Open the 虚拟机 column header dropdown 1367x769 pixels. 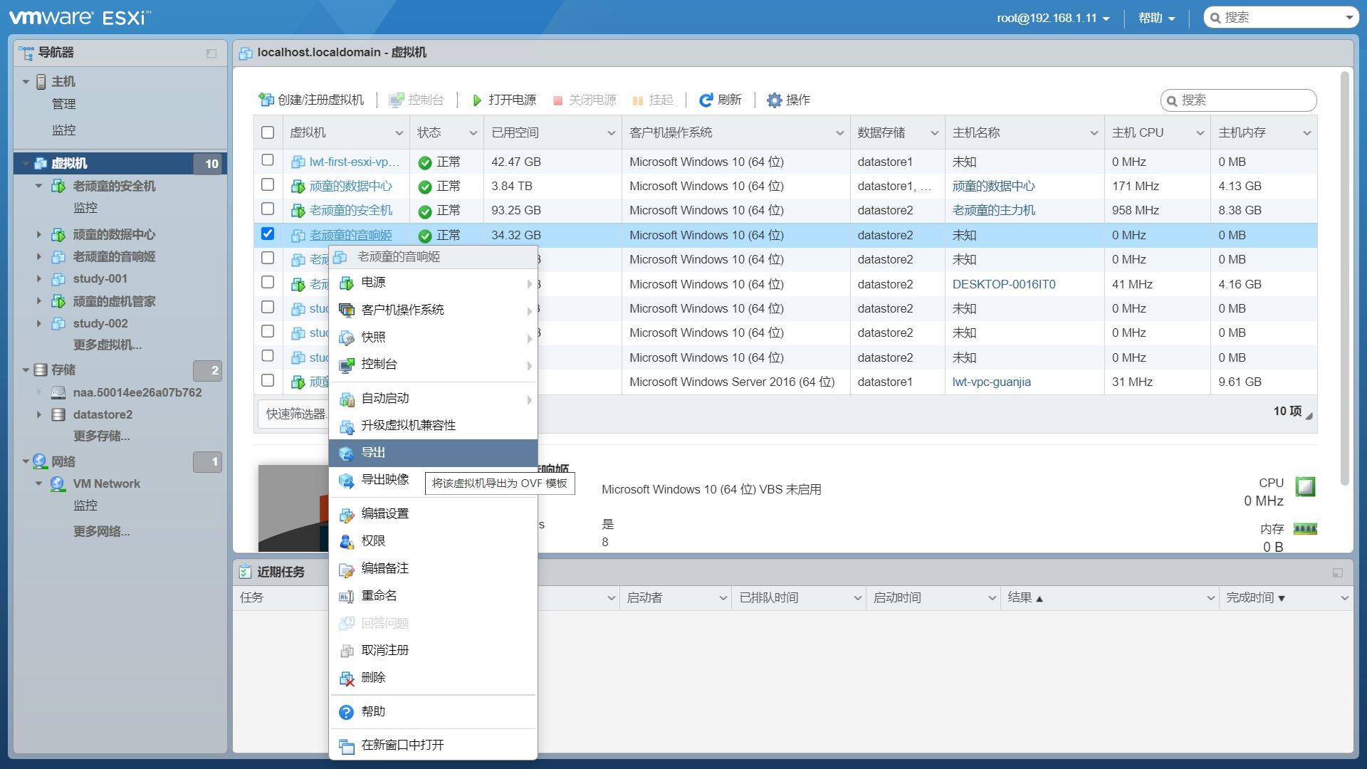(399, 133)
